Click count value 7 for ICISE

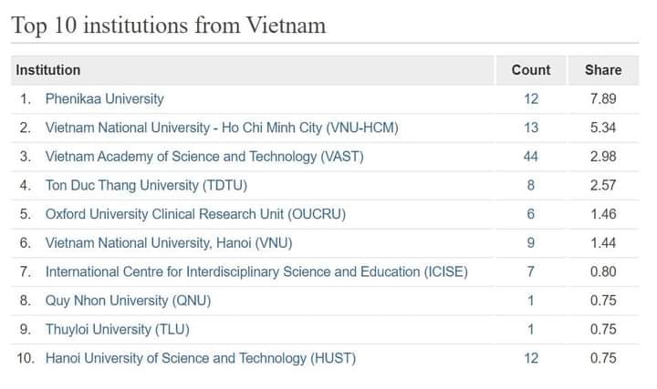(531, 272)
